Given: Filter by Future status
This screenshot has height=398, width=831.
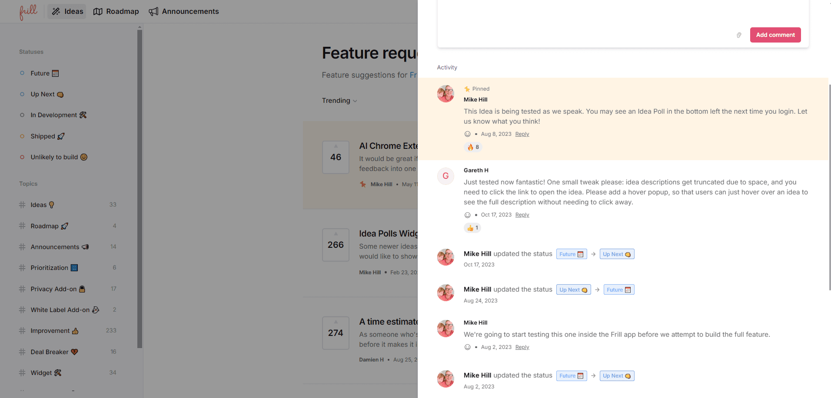Looking at the screenshot, I should pyautogui.click(x=39, y=73).
